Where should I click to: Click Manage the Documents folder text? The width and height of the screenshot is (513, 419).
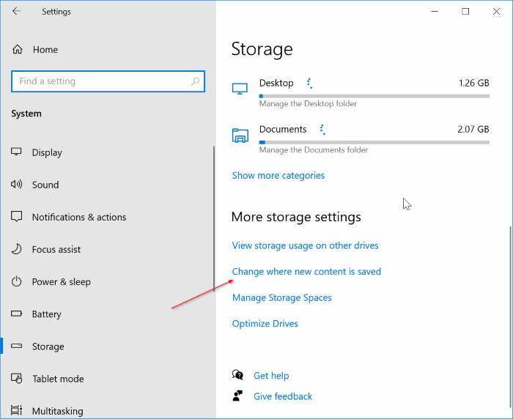(x=314, y=150)
